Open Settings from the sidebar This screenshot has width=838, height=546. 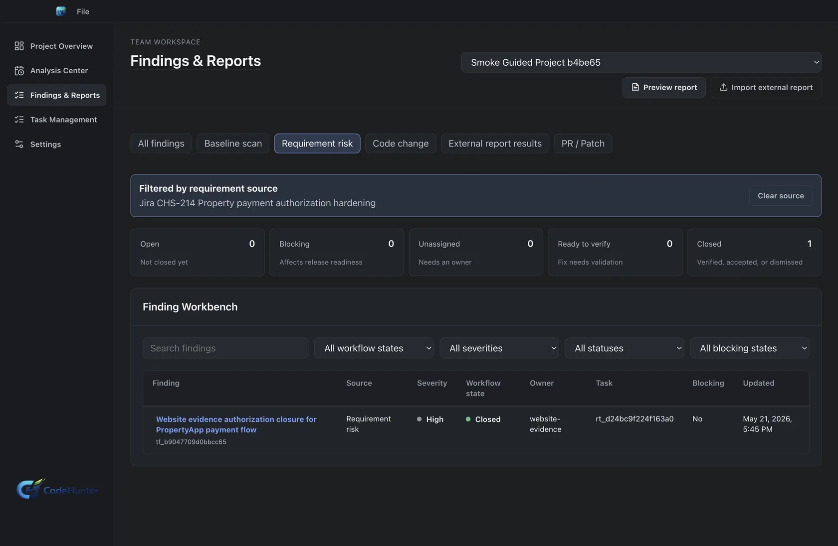pos(57,144)
